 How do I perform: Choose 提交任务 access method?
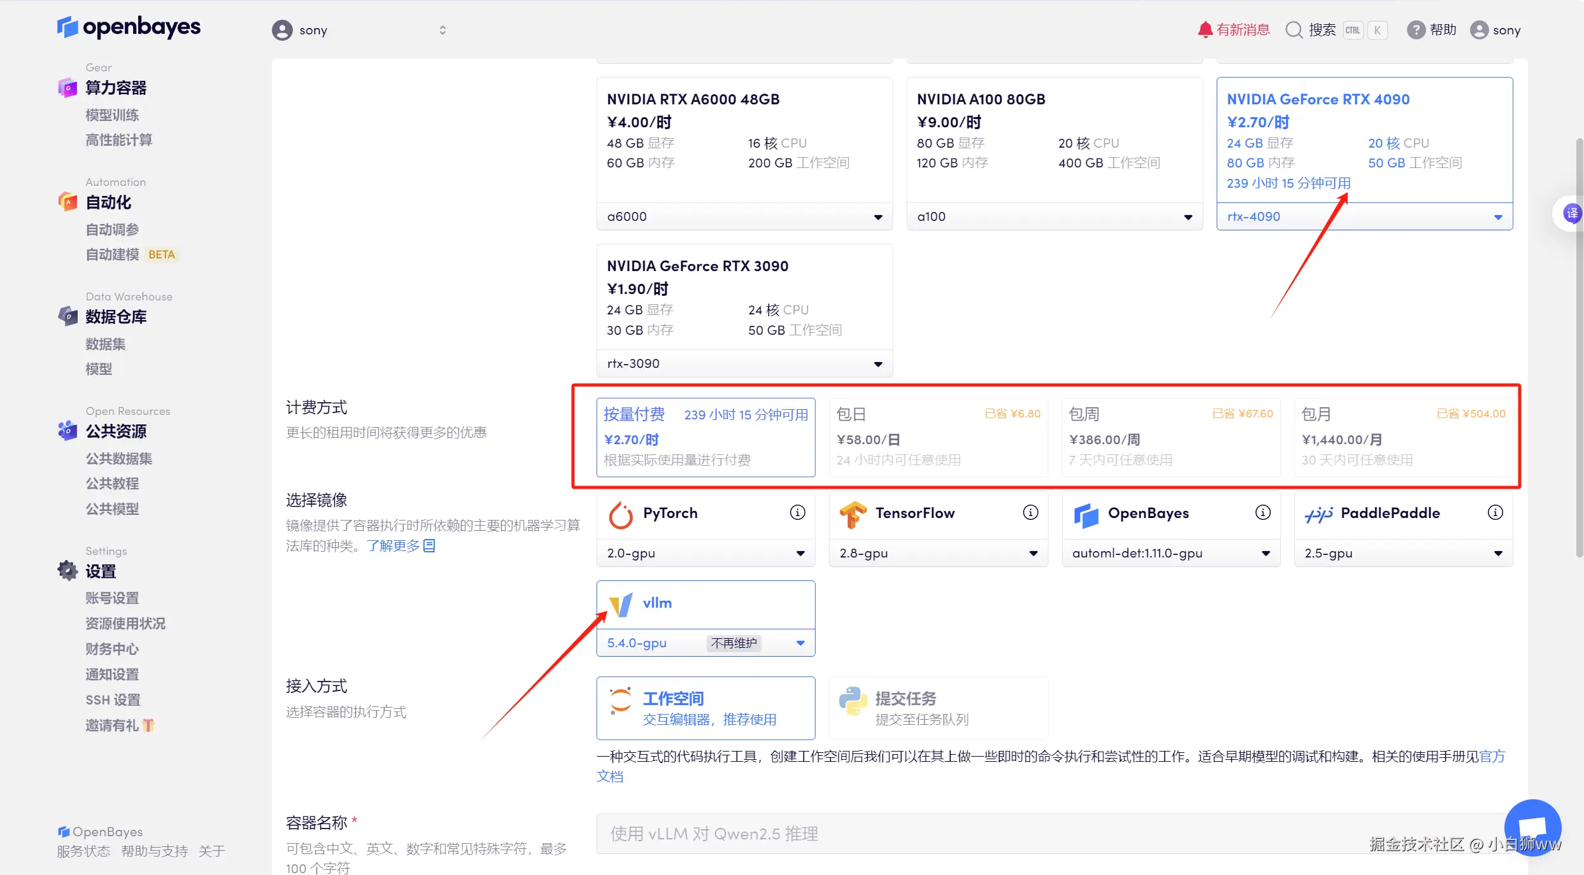tap(938, 708)
